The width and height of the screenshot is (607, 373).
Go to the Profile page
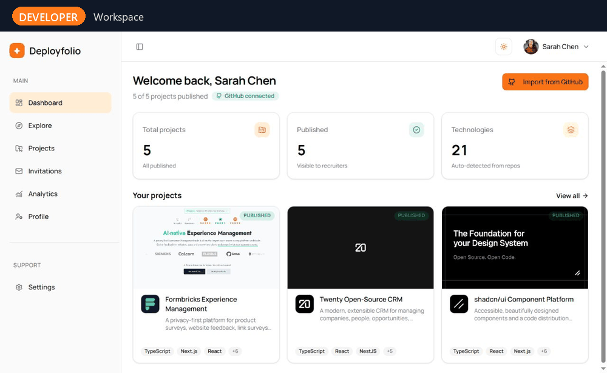pyautogui.click(x=60, y=217)
